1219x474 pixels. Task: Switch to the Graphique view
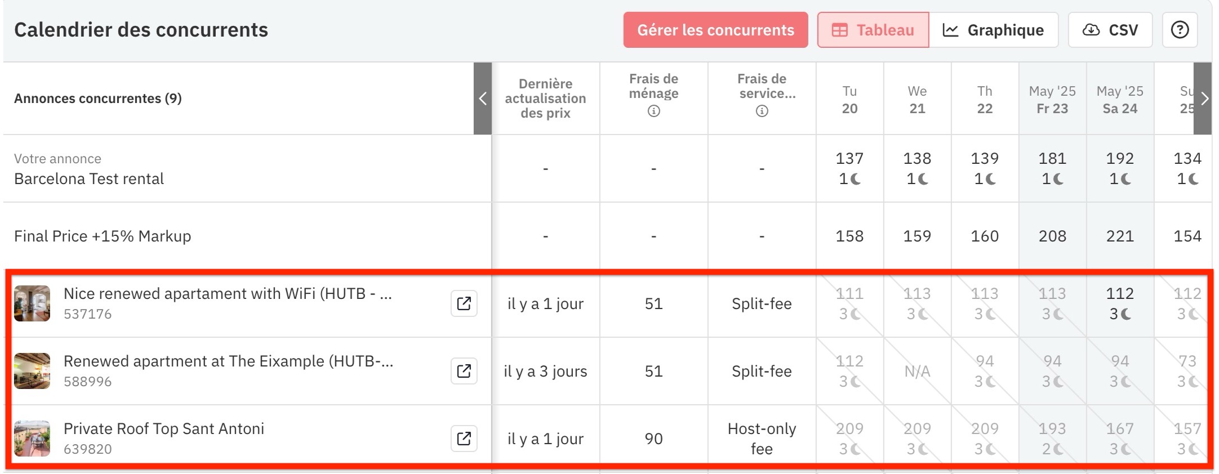coord(994,30)
